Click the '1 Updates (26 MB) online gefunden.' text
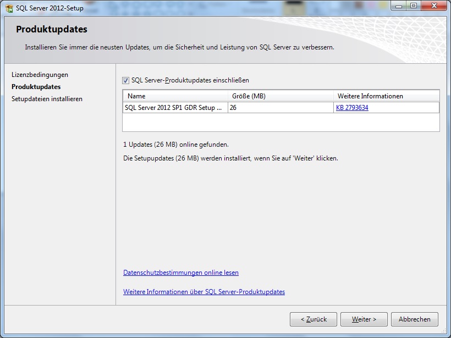The width and height of the screenshot is (451, 338). point(176,145)
